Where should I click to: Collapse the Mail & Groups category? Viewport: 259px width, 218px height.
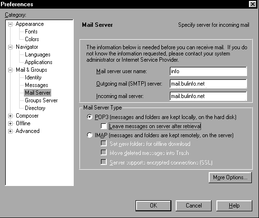[x=10, y=70]
